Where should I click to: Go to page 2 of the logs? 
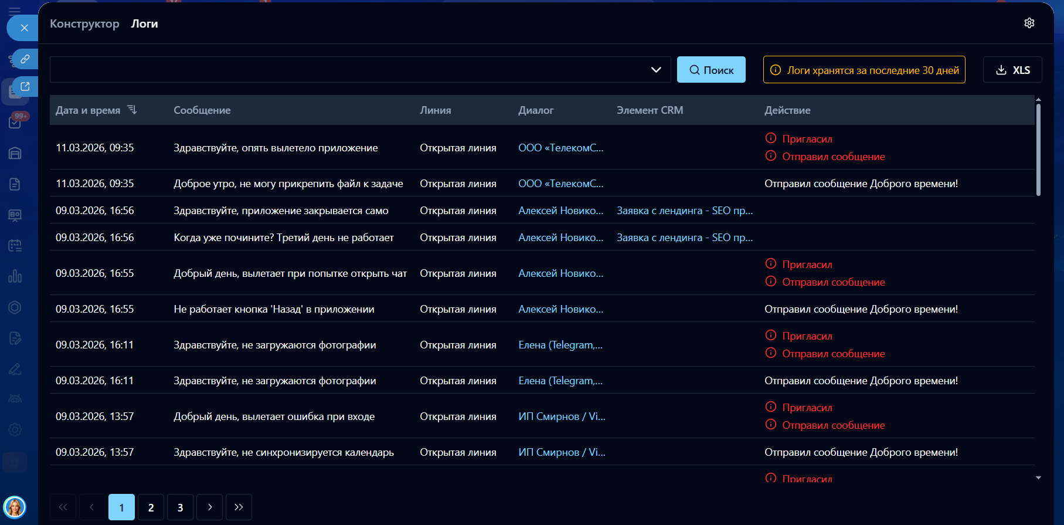pyautogui.click(x=151, y=507)
